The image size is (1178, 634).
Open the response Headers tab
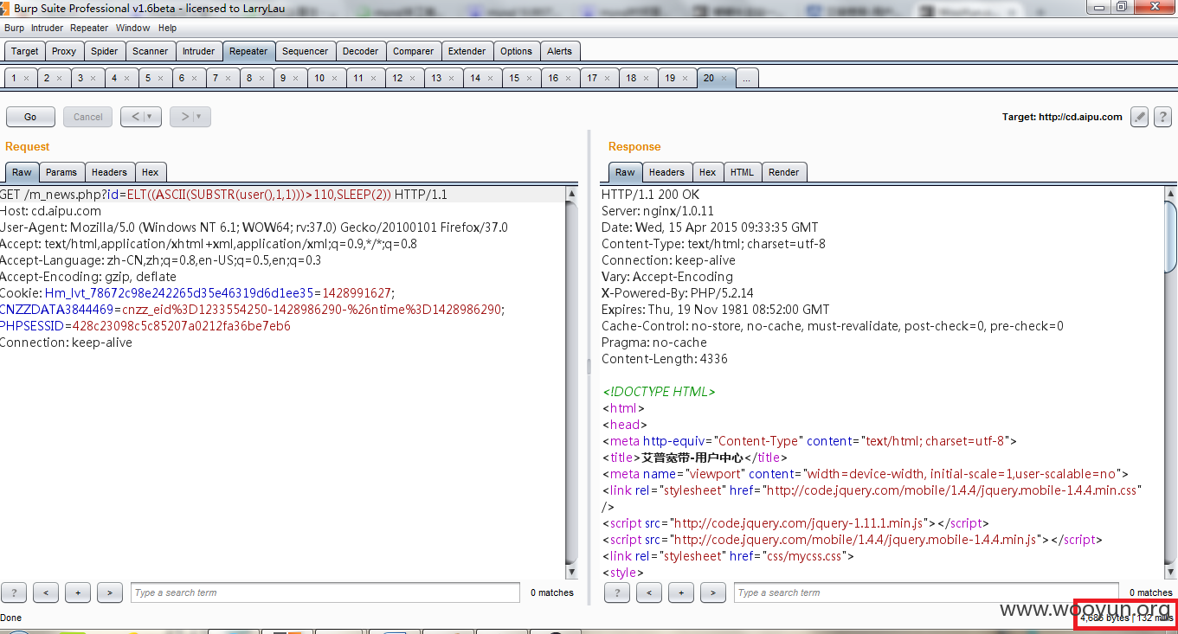point(666,172)
